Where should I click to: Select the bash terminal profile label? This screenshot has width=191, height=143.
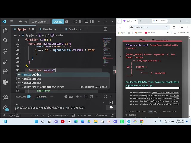[x=69, y=97]
